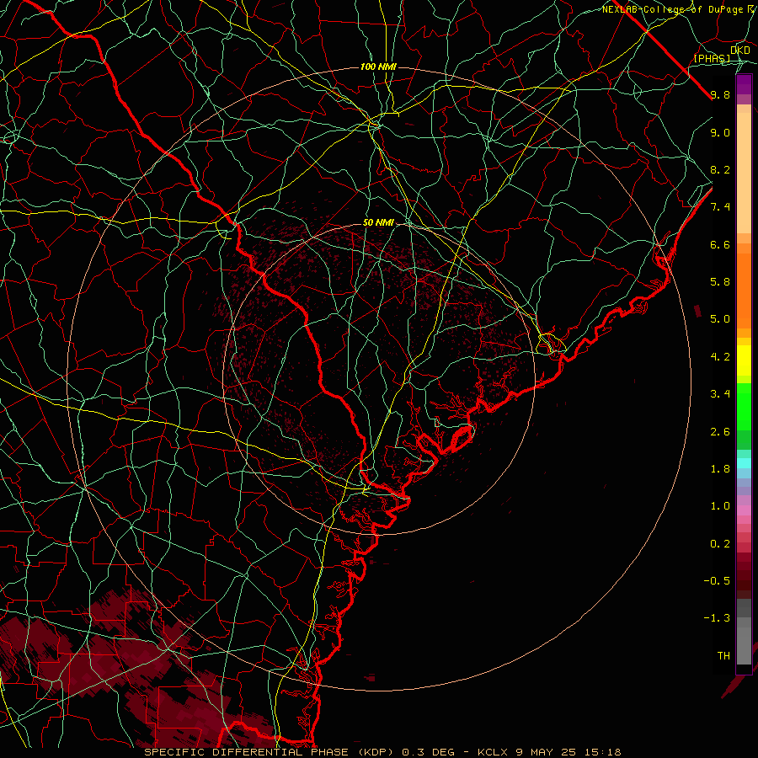The height and width of the screenshot is (758, 758).
Task: Click the 0.2 scale value
Action: 720,544
